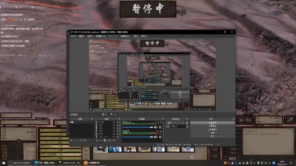Screen dimensions: 296x166
Task: Toggle visibility eye of second source row
Action: [x=114, y=125]
